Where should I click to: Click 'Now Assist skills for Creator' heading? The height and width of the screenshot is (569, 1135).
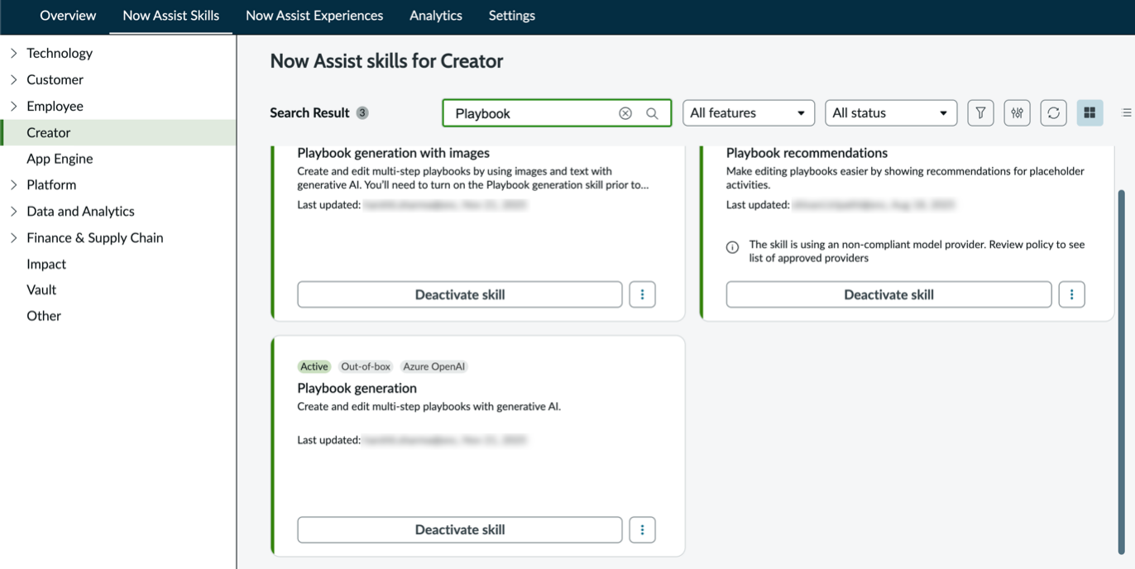tap(386, 61)
